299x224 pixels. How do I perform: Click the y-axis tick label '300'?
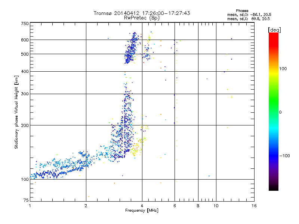(x=25, y=94)
